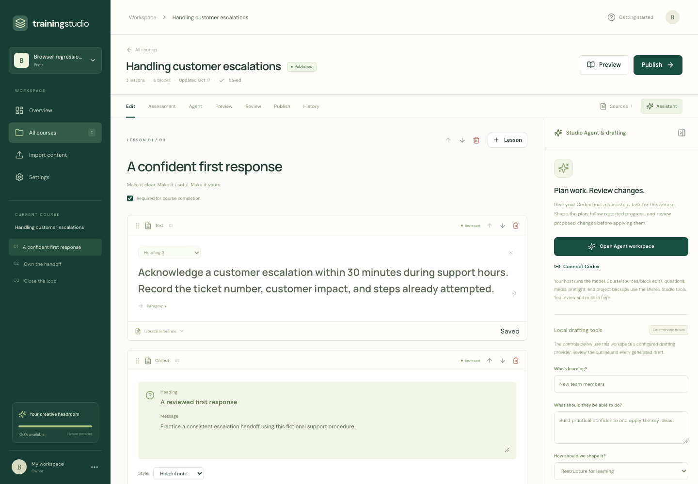Open the Heading 3 level dropdown

pyautogui.click(x=170, y=253)
